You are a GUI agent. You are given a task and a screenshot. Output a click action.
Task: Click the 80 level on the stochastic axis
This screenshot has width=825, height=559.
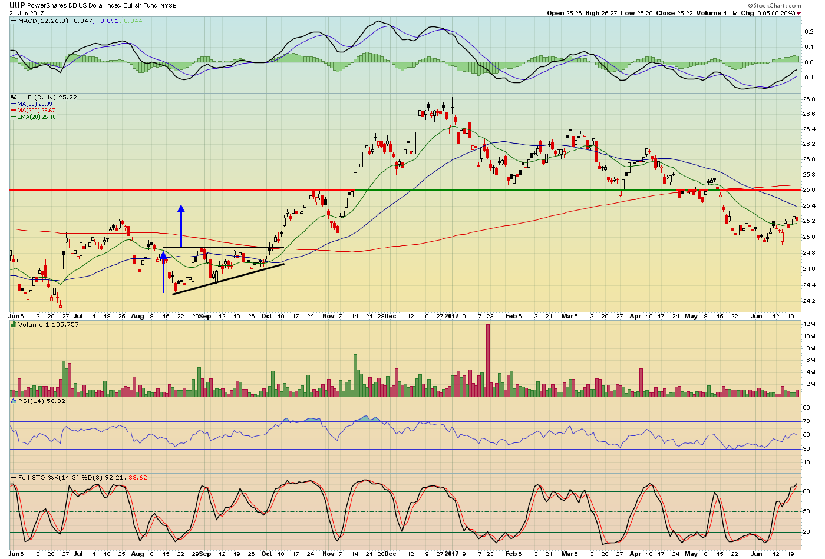pos(806,491)
